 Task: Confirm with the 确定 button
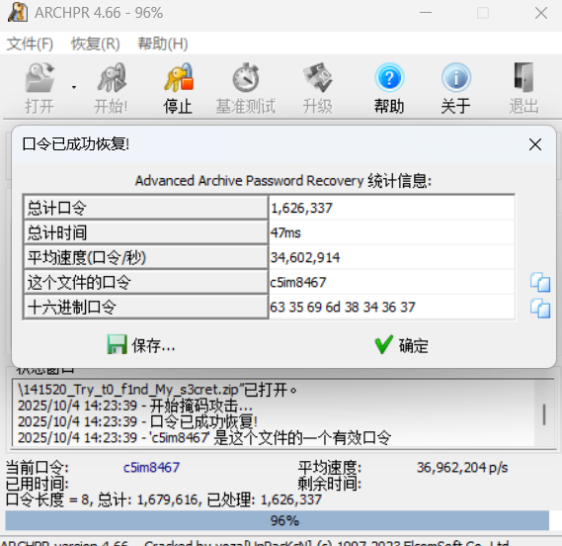click(401, 345)
